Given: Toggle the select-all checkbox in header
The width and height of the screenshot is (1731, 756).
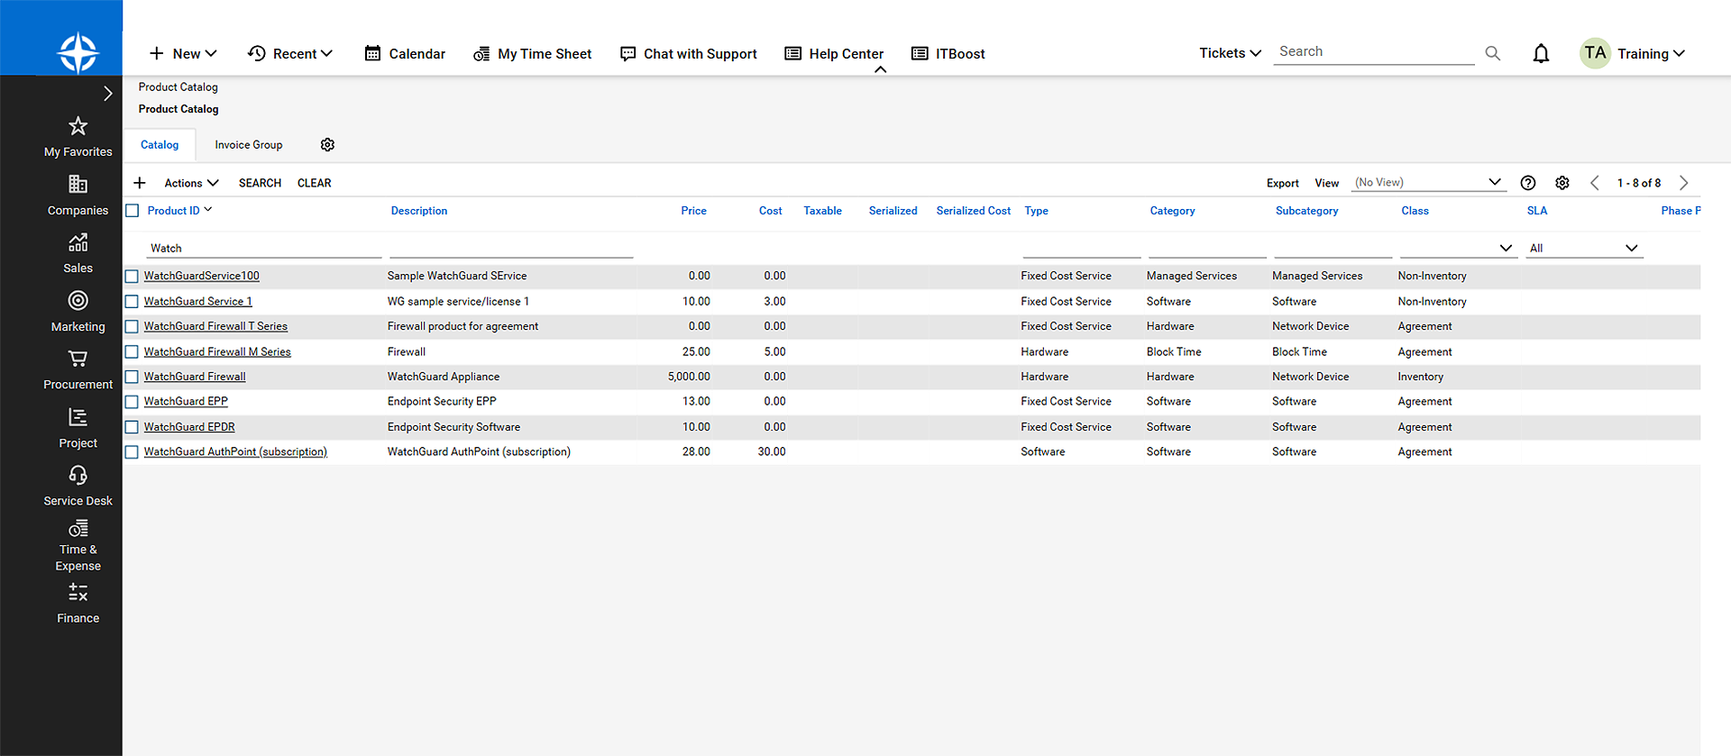Looking at the screenshot, I should tap(133, 211).
